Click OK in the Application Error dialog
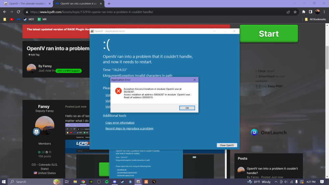329x185 pixels. (187, 108)
